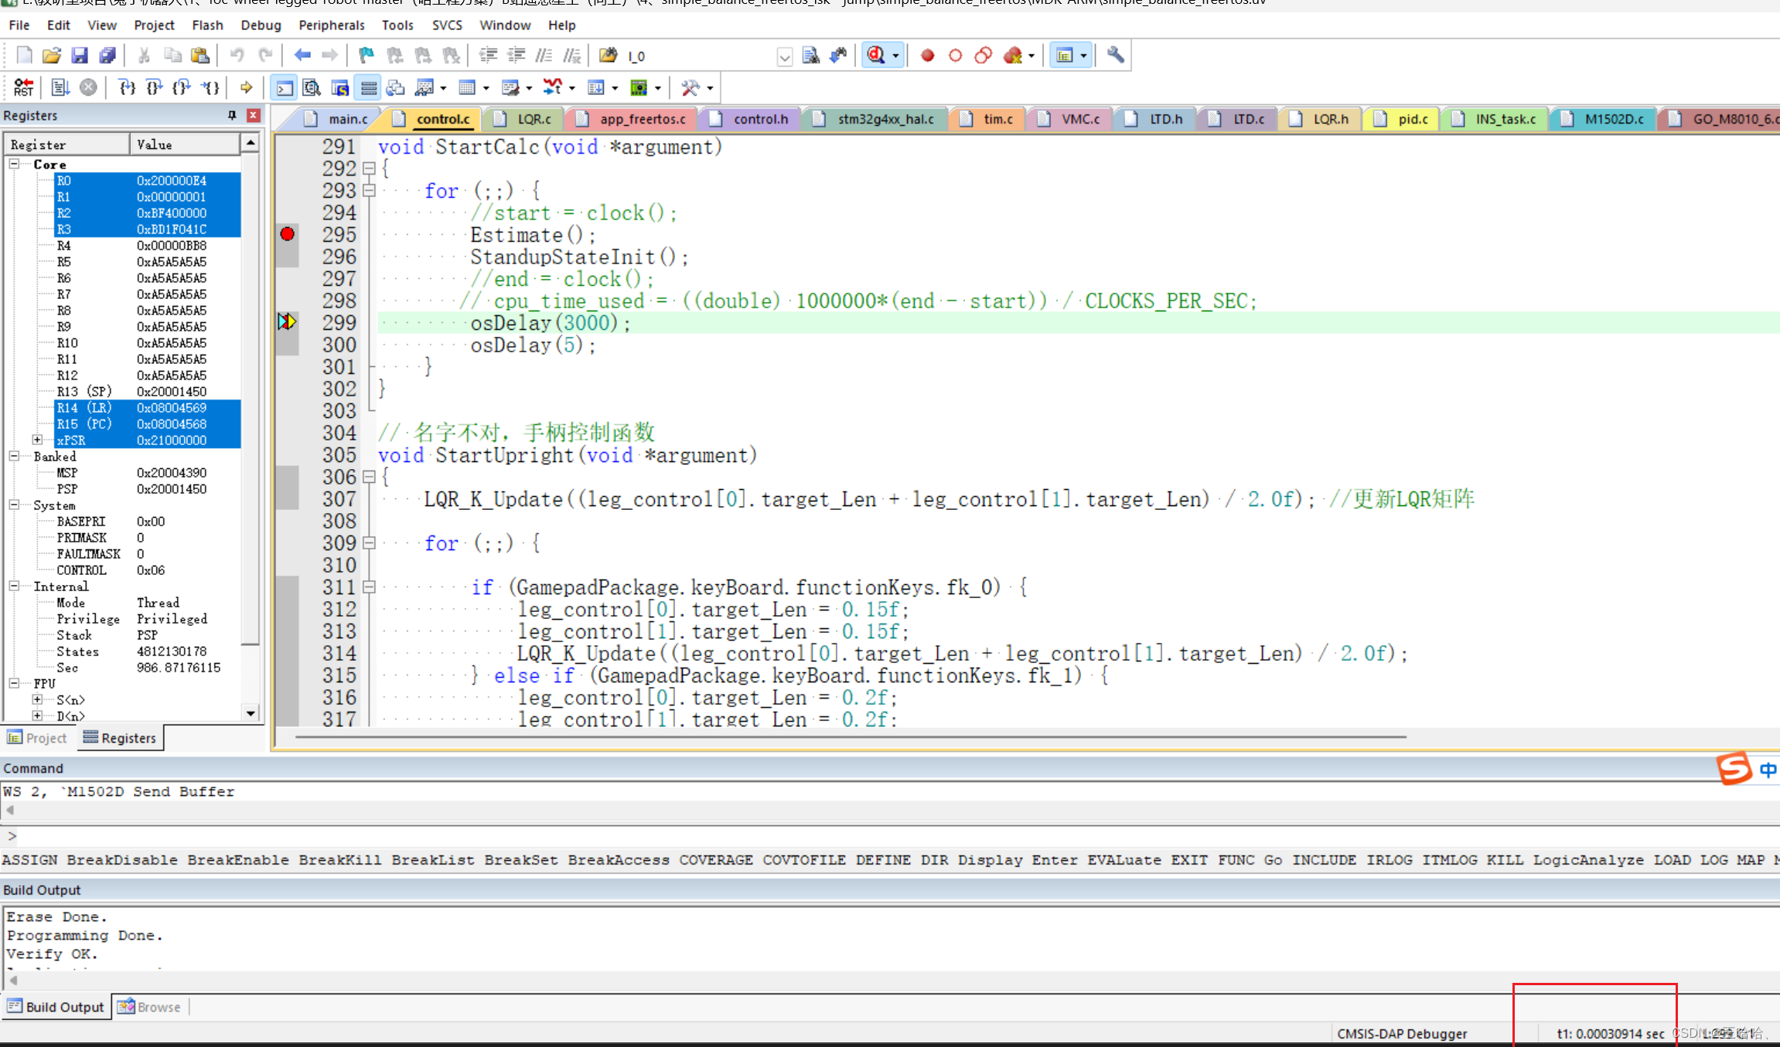
Task: Collapse the Banked register group
Action: pyautogui.click(x=14, y=456)
